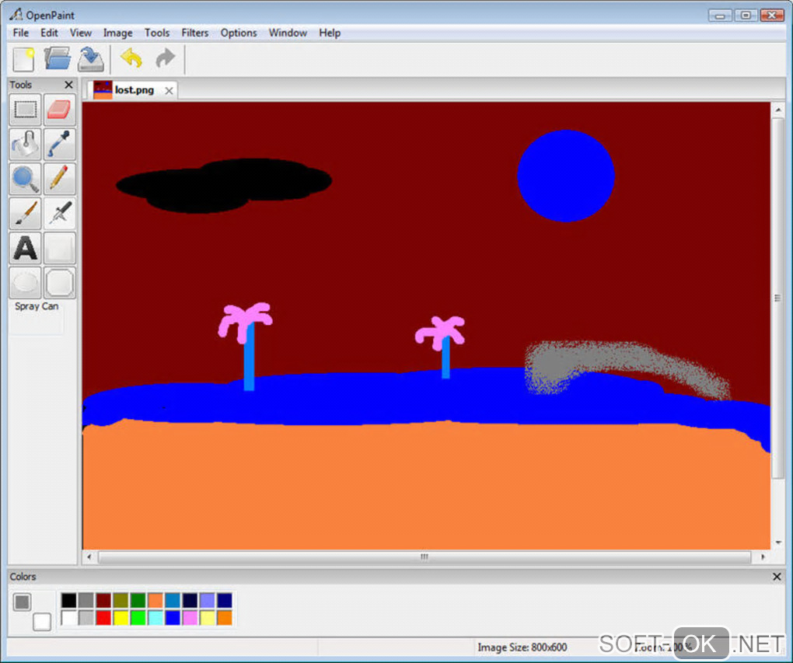Pick the white palette swatch

coord(68,617)
